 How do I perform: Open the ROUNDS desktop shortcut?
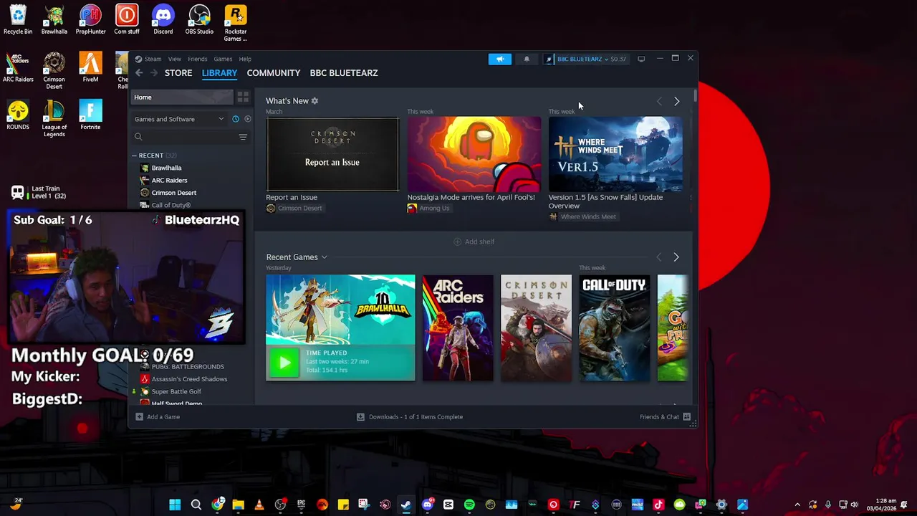click(x=18, y=115)
